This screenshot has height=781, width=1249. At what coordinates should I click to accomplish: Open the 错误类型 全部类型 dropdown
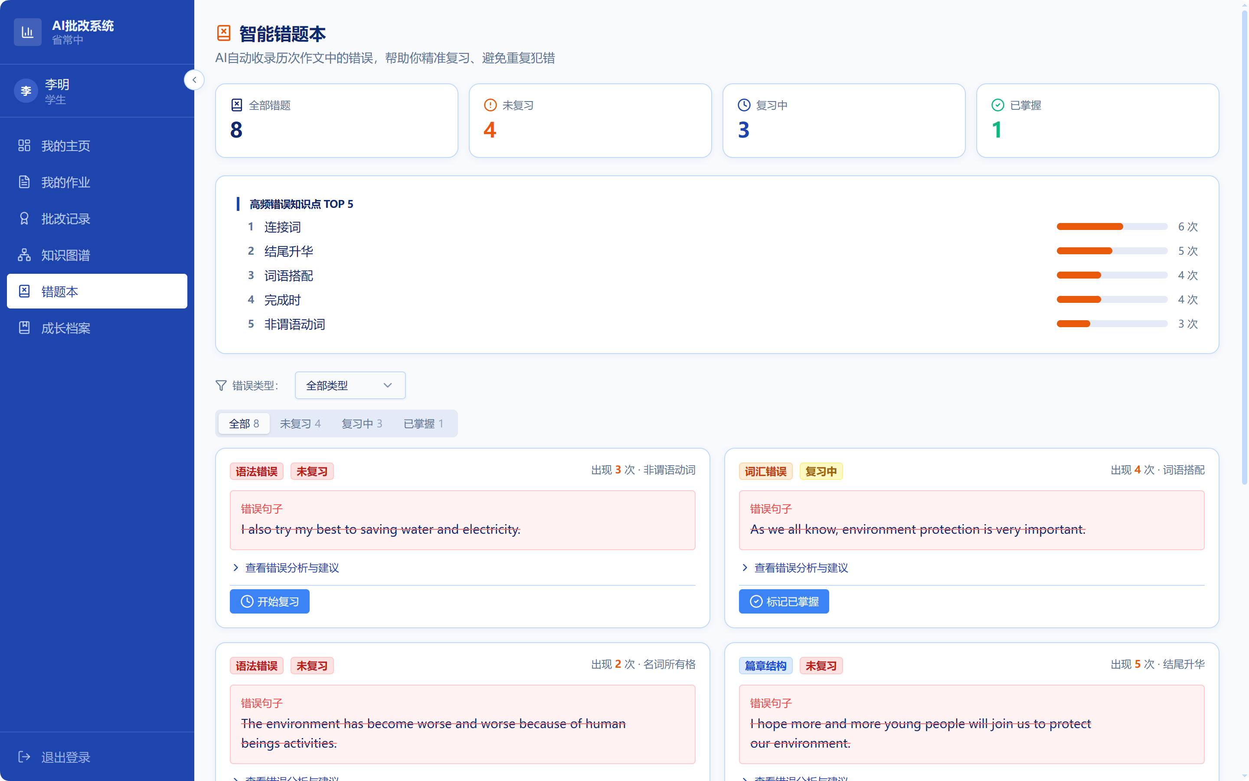coord(350,385)
